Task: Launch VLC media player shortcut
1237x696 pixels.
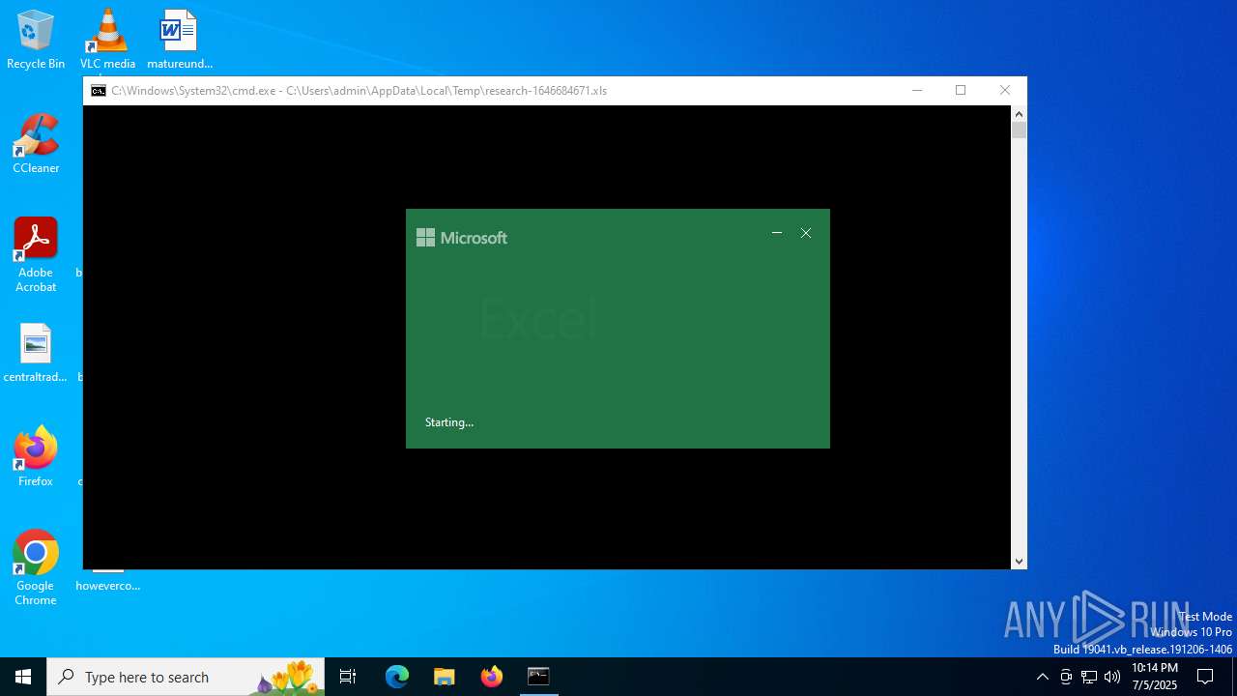Action: pos(107,40)
